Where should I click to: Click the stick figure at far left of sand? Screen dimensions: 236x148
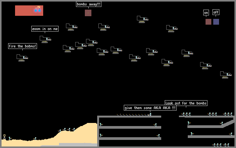[4, 137]
